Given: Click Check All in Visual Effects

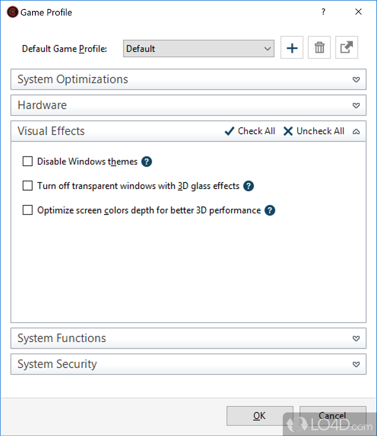Looking at the screenshot, I should pyautogui.click(x=250, y=132).
